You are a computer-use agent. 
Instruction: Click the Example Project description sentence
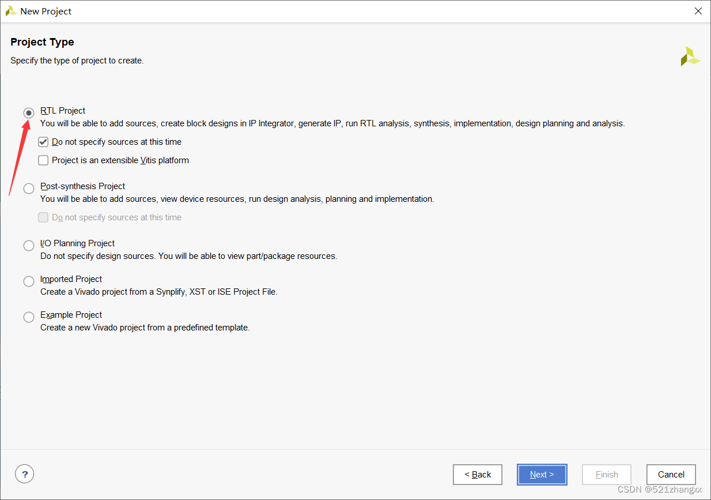tap(145, 328)
